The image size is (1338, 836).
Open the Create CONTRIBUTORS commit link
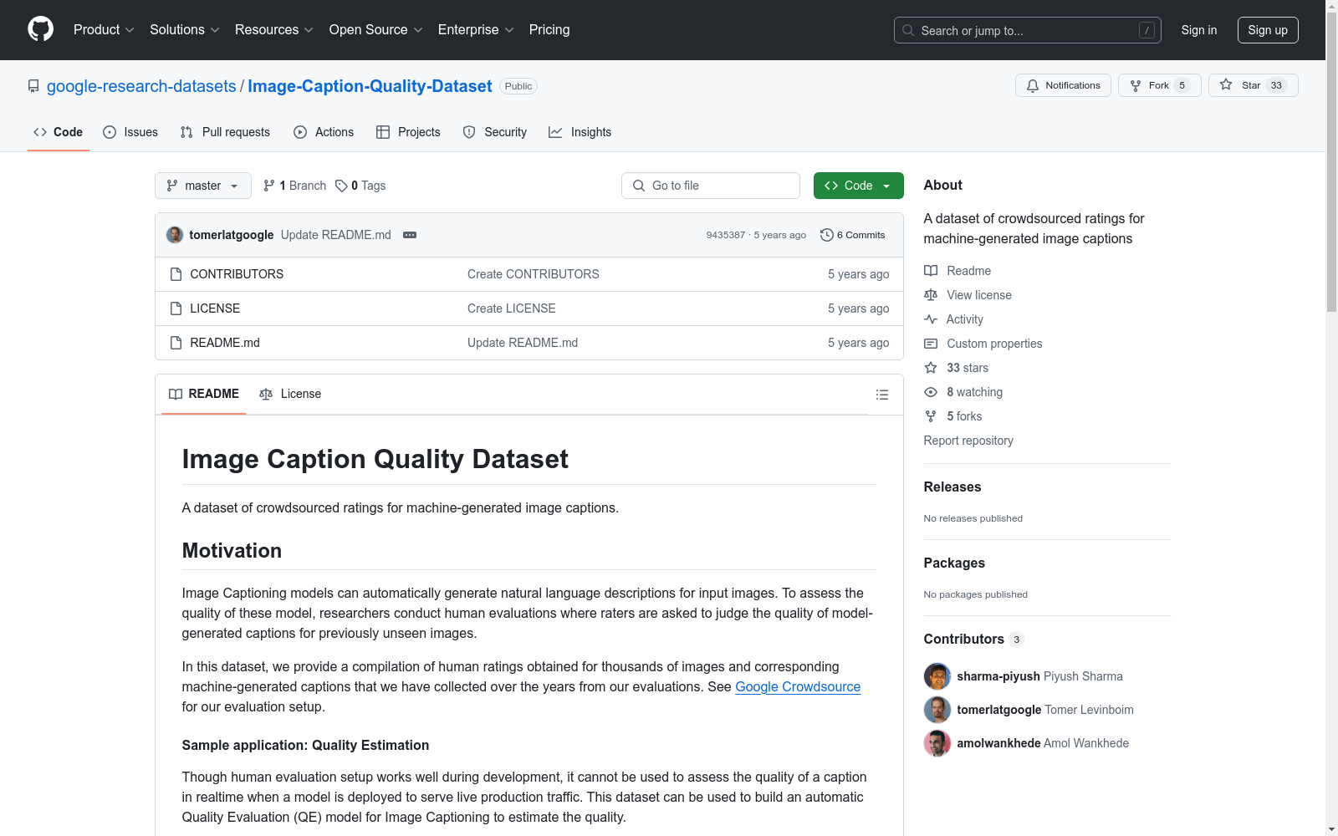[534, 274]
